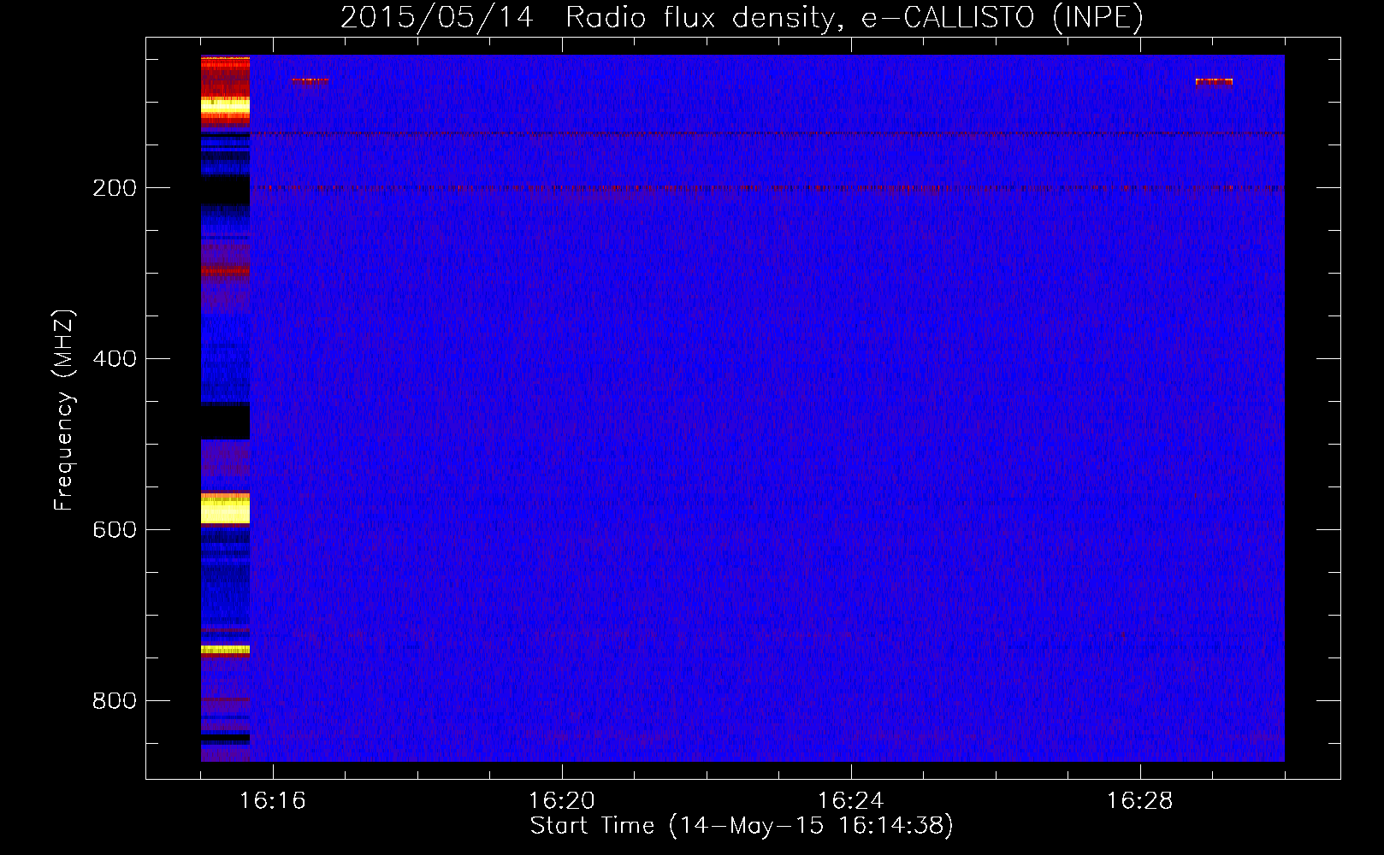Click the bright yellow band near 600 MHz
This screenshot has width=1384, height=855.
tap(225, 509)
